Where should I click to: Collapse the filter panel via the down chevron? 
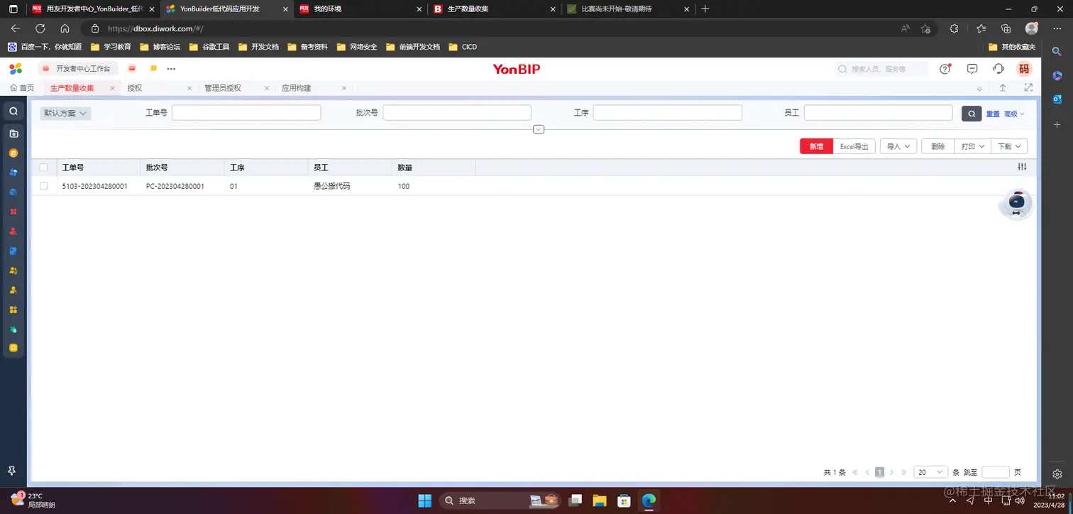tap(538, 129)
